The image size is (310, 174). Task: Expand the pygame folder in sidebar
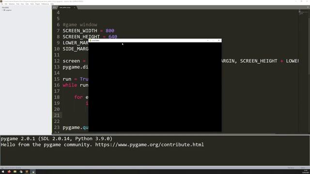pyautogui.click(x=2, y=10)
